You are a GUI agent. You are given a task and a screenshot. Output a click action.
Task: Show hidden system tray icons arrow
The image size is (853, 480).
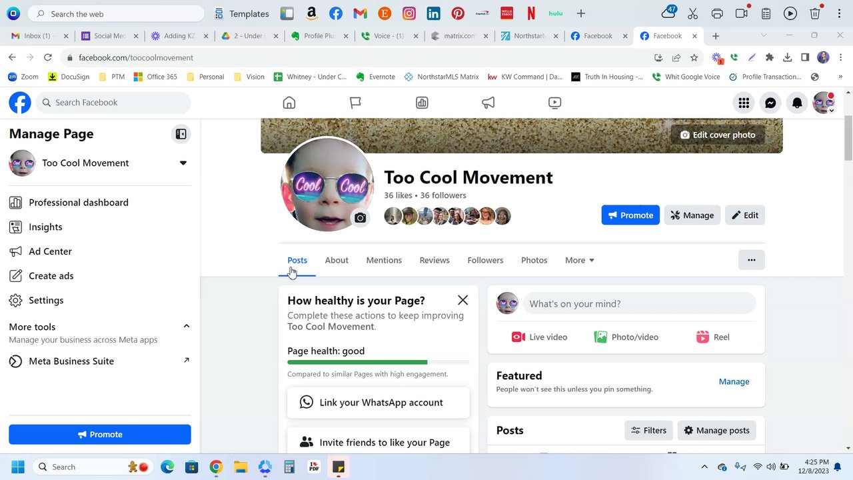tap(704, 467)
